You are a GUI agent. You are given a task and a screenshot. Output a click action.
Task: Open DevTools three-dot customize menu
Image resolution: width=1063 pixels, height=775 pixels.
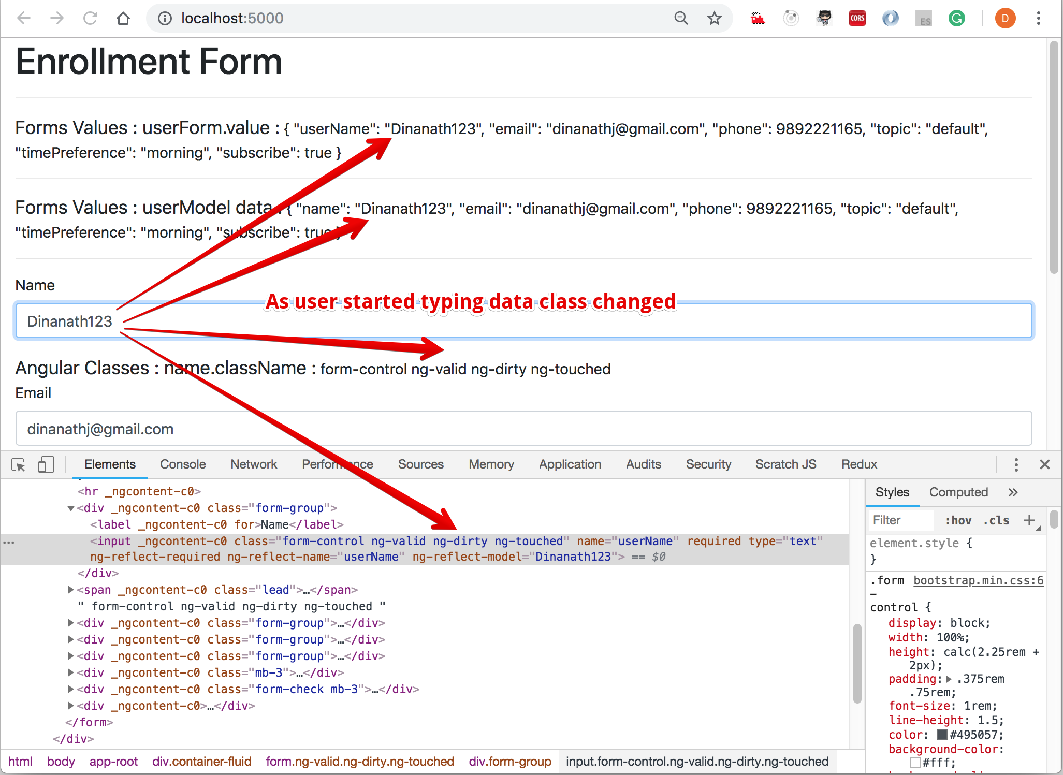pyautogui.click(x=1016, y=464)
